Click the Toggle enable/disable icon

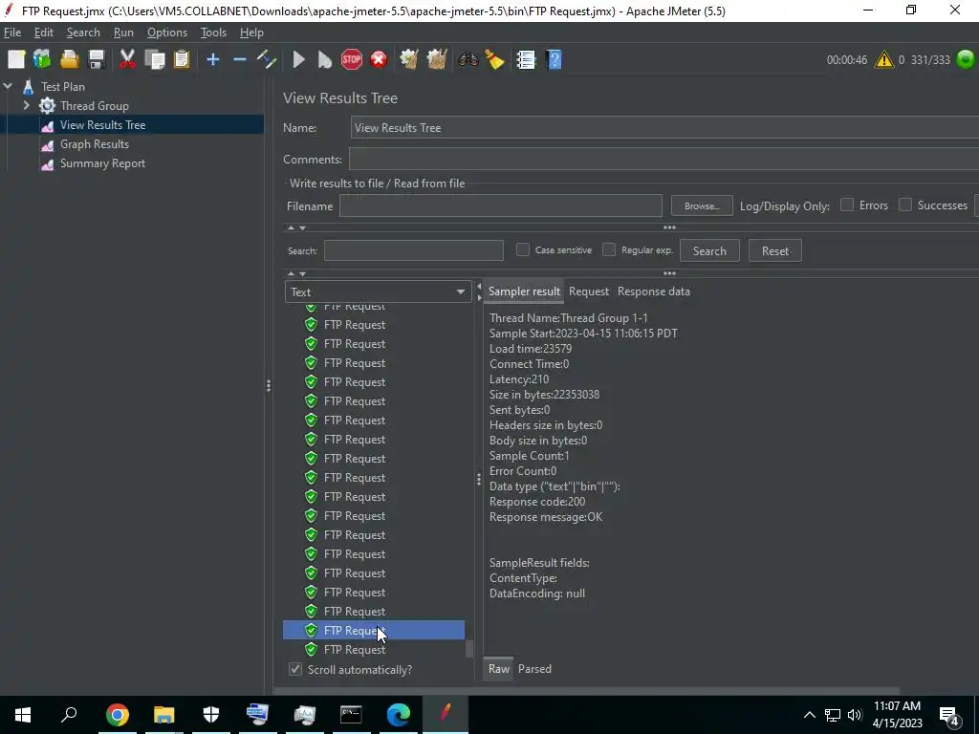(x=267, y=60)
